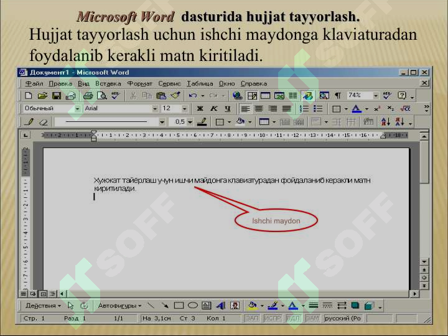Align text to the left
This screenshot has width=448, height=336.
pos(245,108)
